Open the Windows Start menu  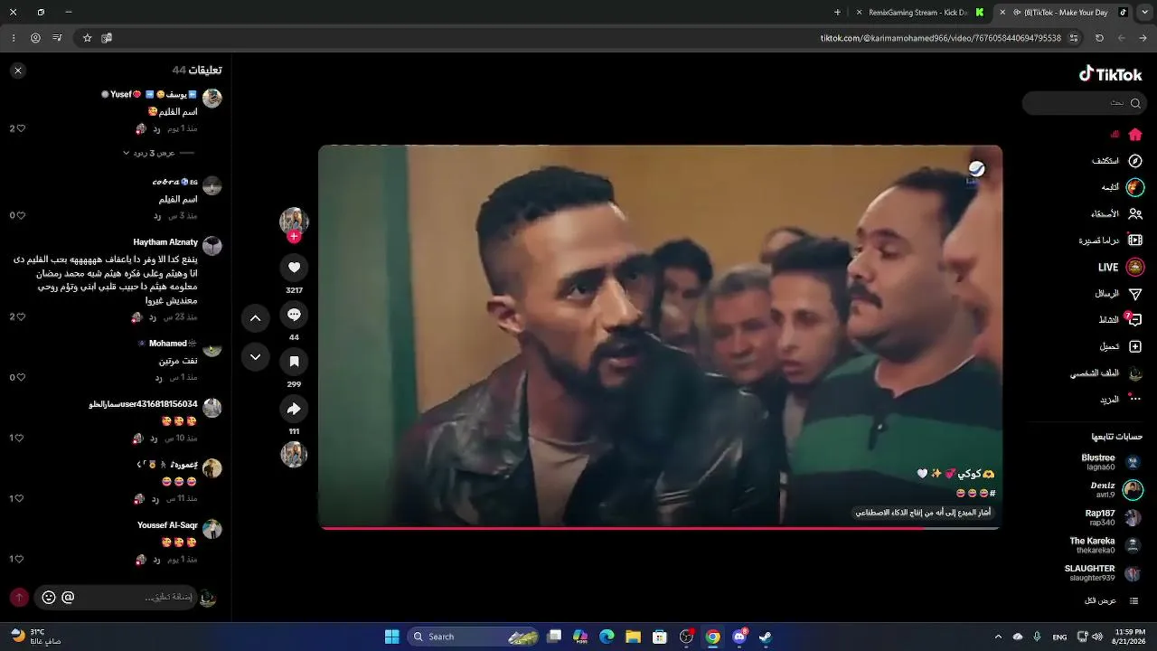(x=392, y=637)
